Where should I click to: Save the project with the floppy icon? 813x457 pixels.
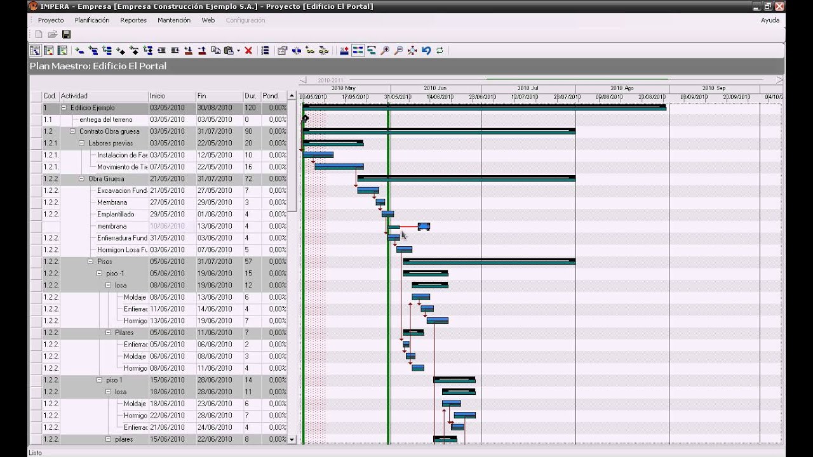66,34
